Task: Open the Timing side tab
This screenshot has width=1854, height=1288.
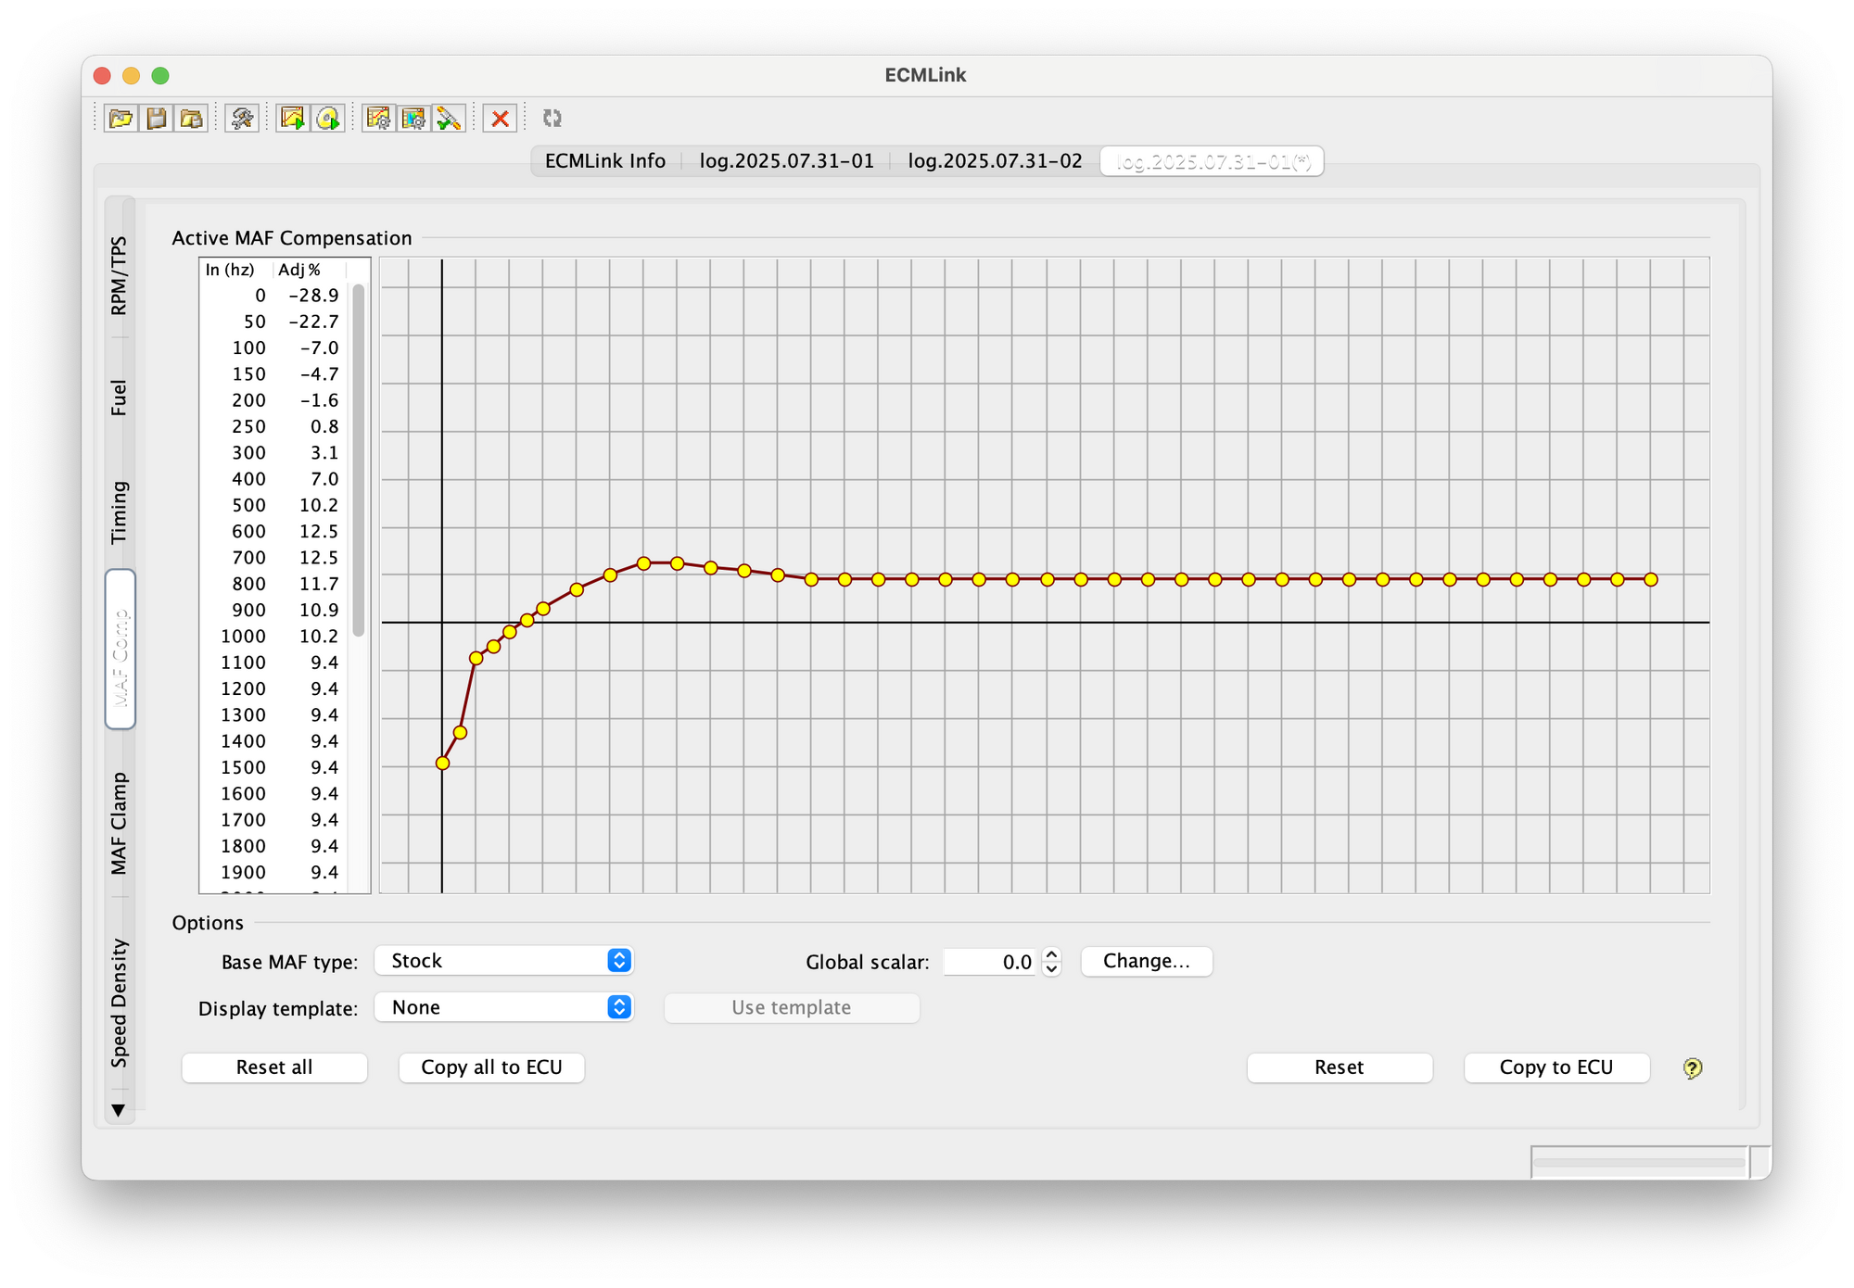Action: pyautogui.click(x=119, y=512)
